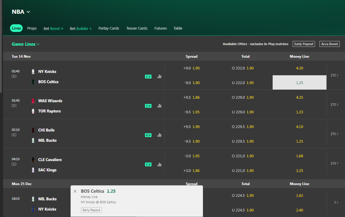
Task: Click bet boost badge for Wizards vs Raptors
Action: (148, 106)
